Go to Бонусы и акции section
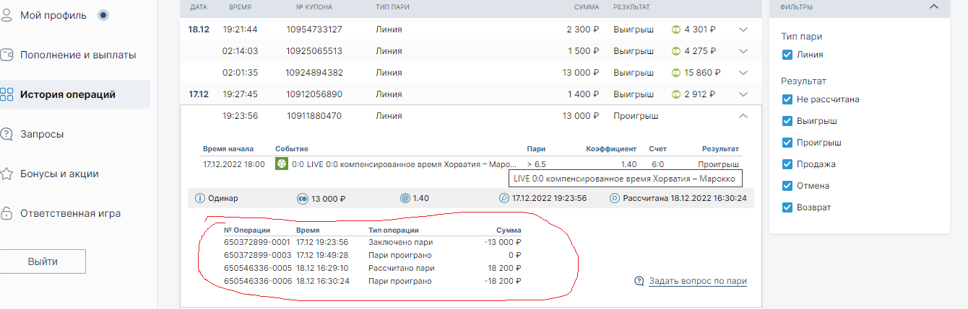This screenshot has width=968, height=309. 59,174
